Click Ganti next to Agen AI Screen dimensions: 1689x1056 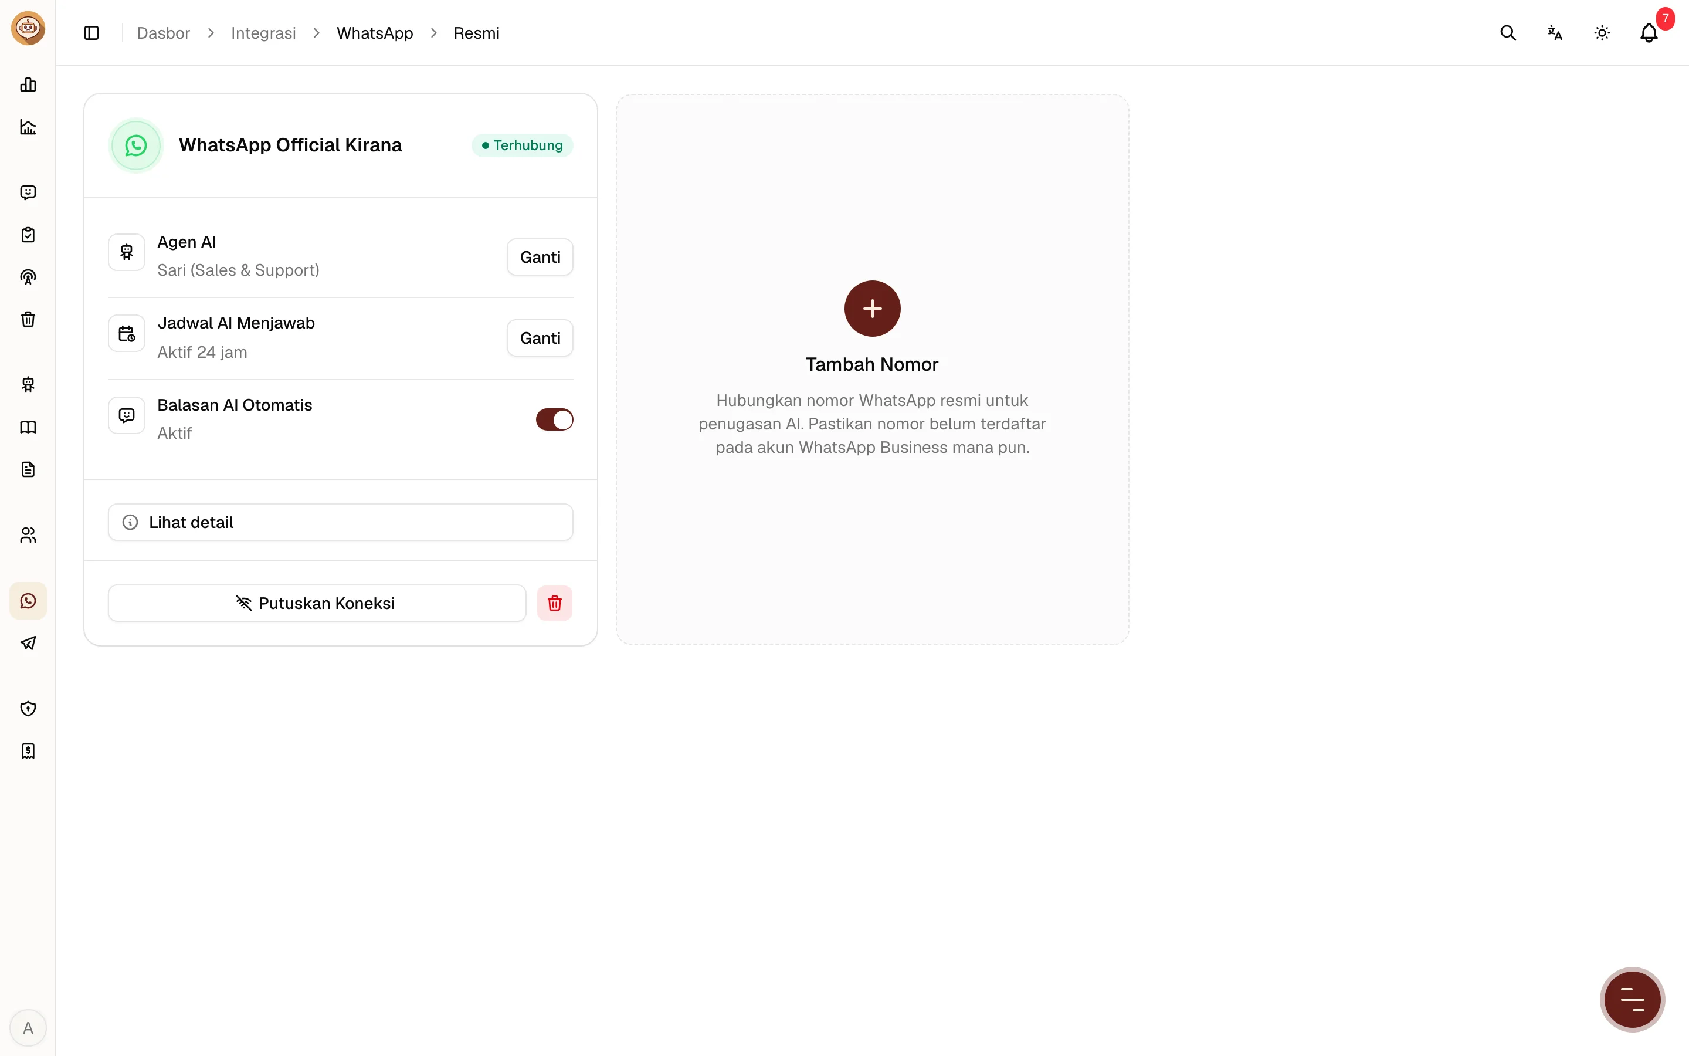(540, 257)
